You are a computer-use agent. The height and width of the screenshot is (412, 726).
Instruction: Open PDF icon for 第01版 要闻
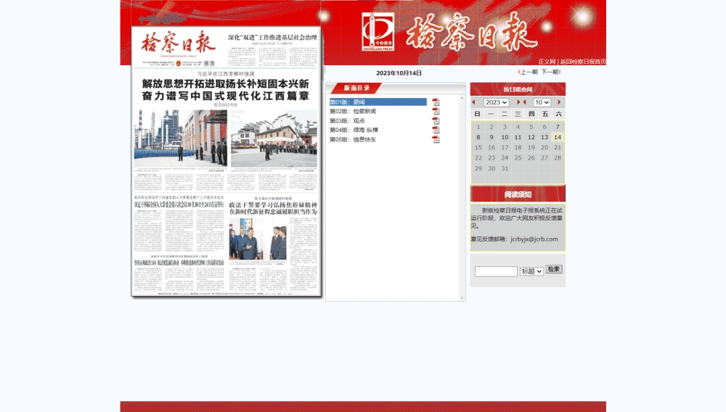coord(436,102)
